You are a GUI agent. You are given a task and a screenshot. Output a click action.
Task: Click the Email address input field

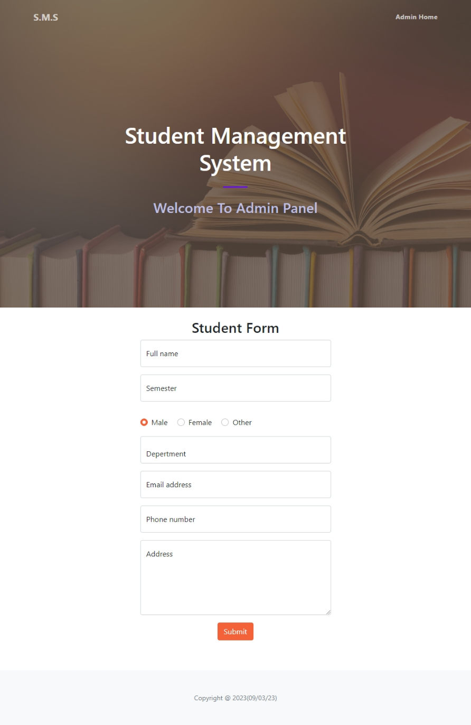tap(235, 484)
